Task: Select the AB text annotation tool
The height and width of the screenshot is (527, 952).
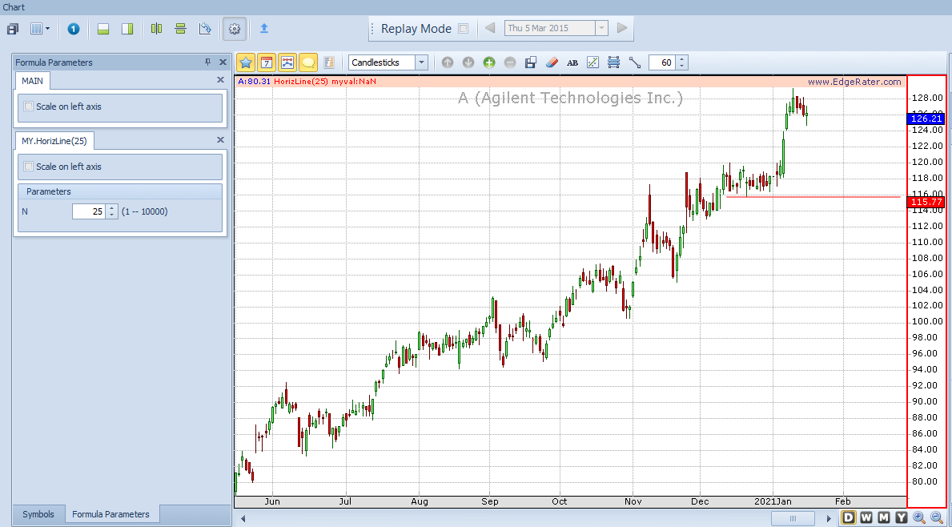Action: coord(572,62)
